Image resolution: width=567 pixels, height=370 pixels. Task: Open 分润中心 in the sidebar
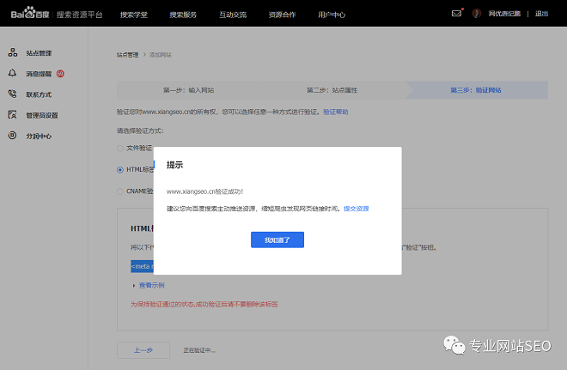coord(39,136)
